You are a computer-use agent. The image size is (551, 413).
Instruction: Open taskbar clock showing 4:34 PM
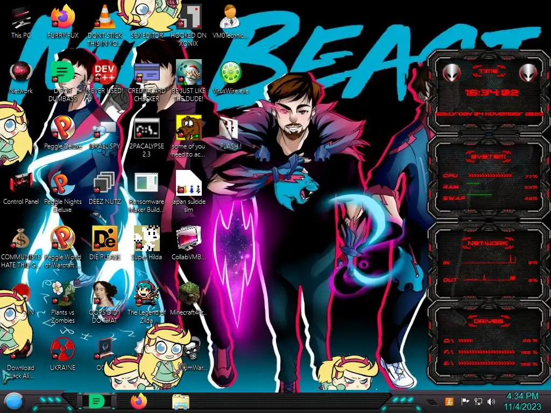(x=522, y=401)
